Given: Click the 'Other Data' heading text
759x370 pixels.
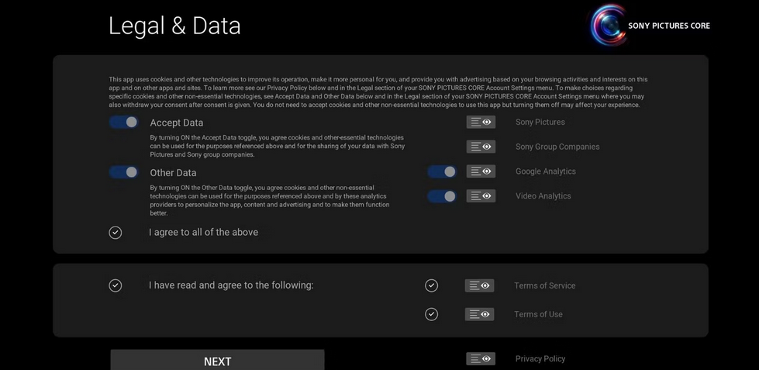Looking at the screenshot, I should pos(174,173).
